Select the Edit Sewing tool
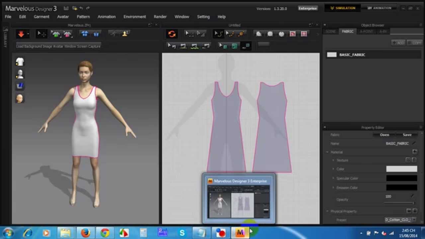 point(172,46)
